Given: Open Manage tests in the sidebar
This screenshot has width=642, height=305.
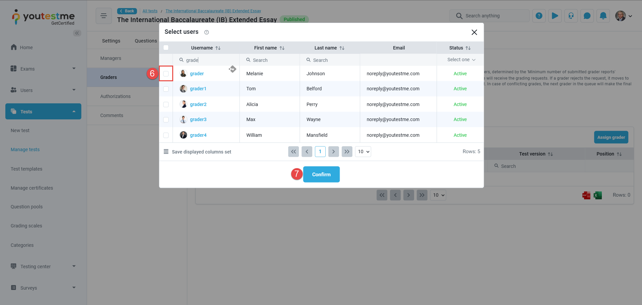Looking at the screenshot, I should pos(25,149).
